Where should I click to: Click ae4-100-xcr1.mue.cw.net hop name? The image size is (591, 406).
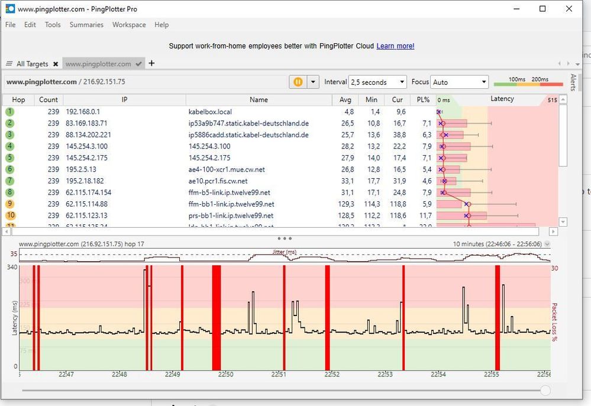click(227, 170)
